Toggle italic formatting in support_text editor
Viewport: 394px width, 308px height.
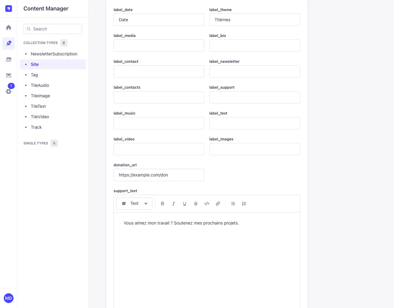(174, 204)
